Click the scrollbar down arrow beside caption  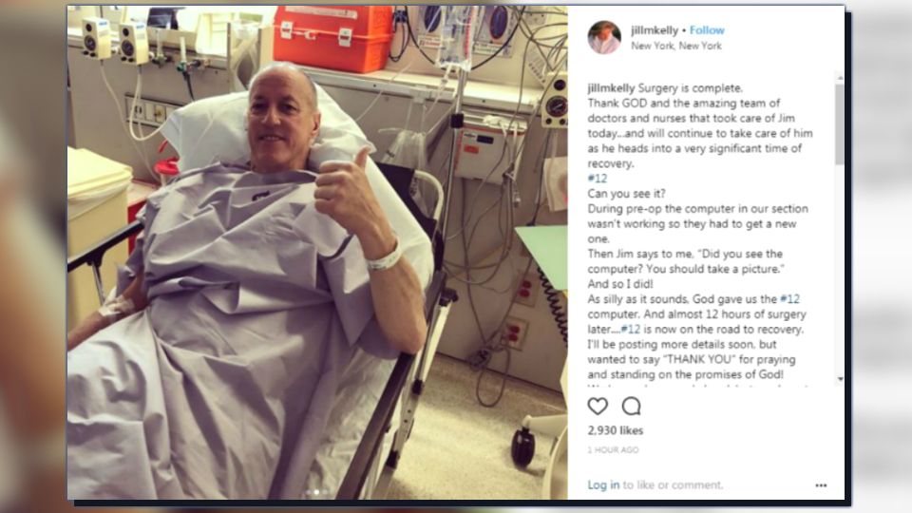[839, 379]
